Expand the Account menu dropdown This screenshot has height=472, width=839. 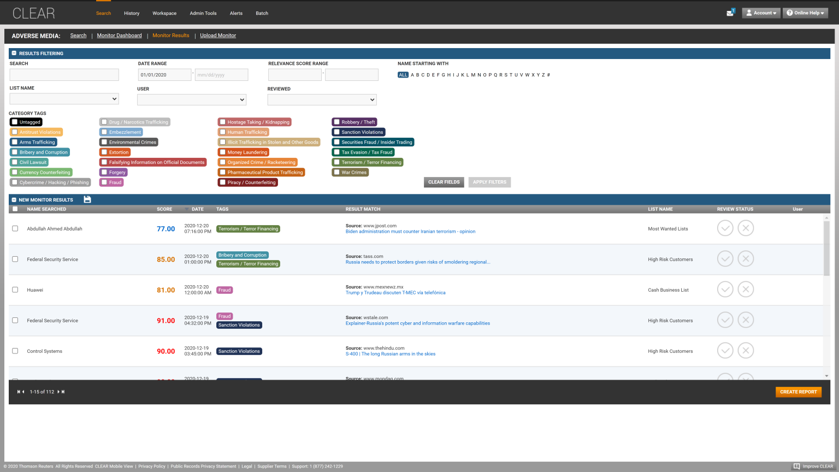pyautogui.click(x=761, y=13)
